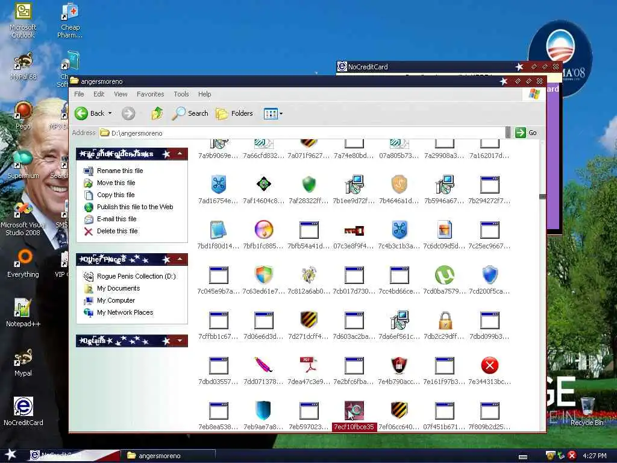Select file 7d271dcff4 with striped shield icon
Viewport: 617px width, 463px height.
(x=309, y=326)
